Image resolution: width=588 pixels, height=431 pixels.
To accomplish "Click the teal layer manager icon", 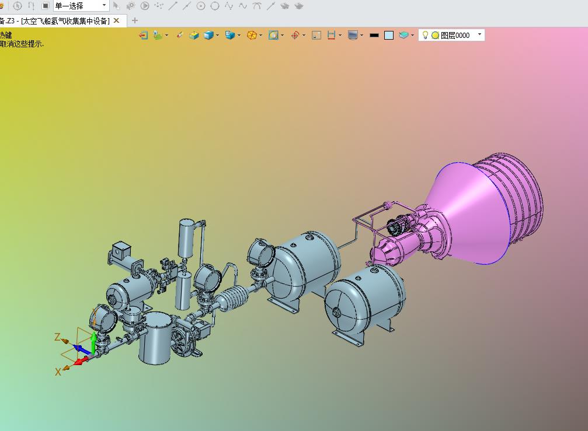I will [x=403, y=35].
